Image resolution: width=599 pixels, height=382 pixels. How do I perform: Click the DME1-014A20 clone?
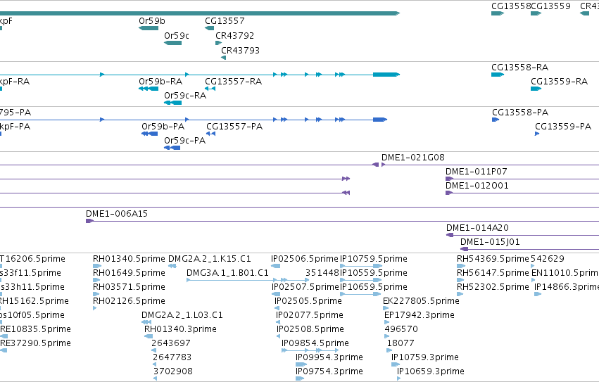coord(522,235)
